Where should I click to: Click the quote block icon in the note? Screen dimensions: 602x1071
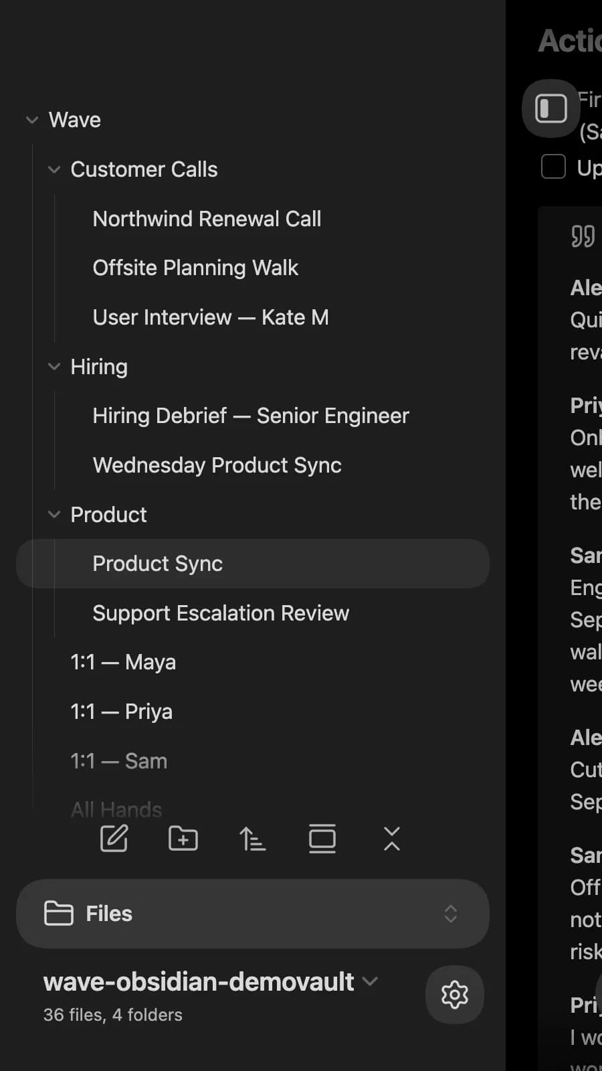tap(583, 236)
